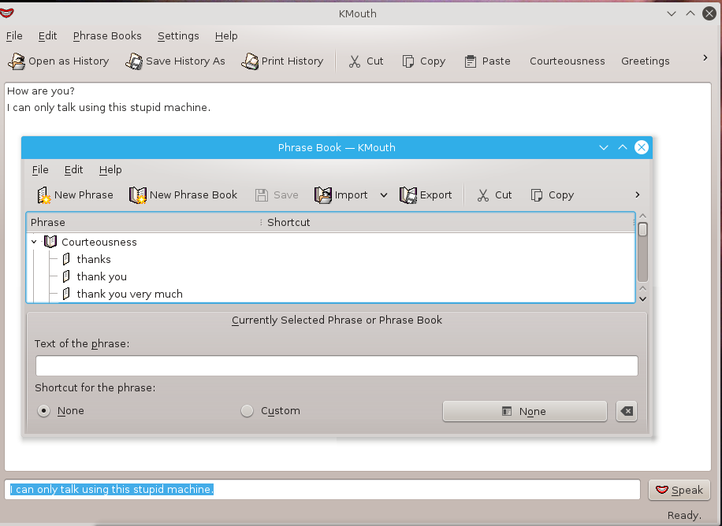Viewport: 722px width, 526px height.
Task: Open the Phrase Books menu
Action: pyautogui.click(x=107, y=36)
